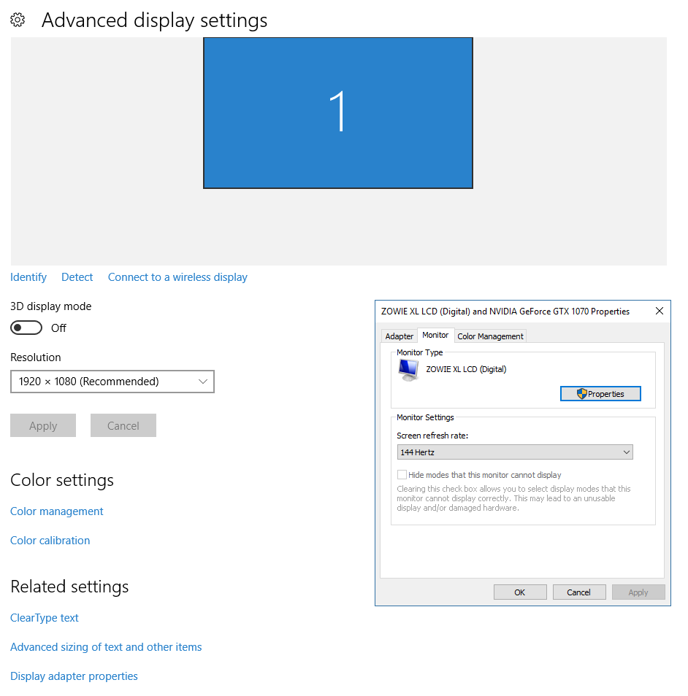The height and width of the screenshot is (696, 688).
Task: Select display 1 in the preview
Action: (338, 113)
